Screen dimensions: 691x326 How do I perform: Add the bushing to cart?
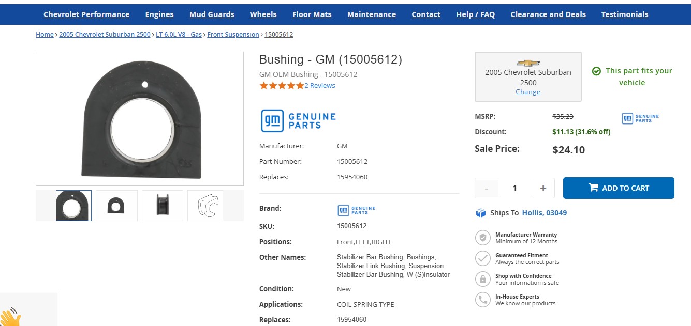click(619, 188)
